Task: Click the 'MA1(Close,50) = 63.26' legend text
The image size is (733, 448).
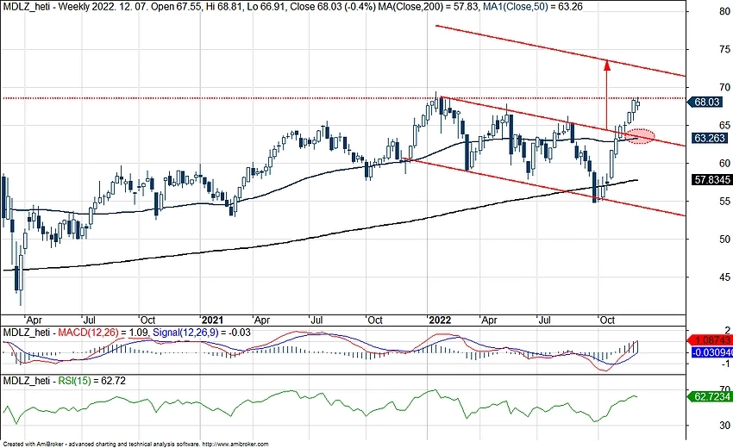Action: tap(531, 7)
